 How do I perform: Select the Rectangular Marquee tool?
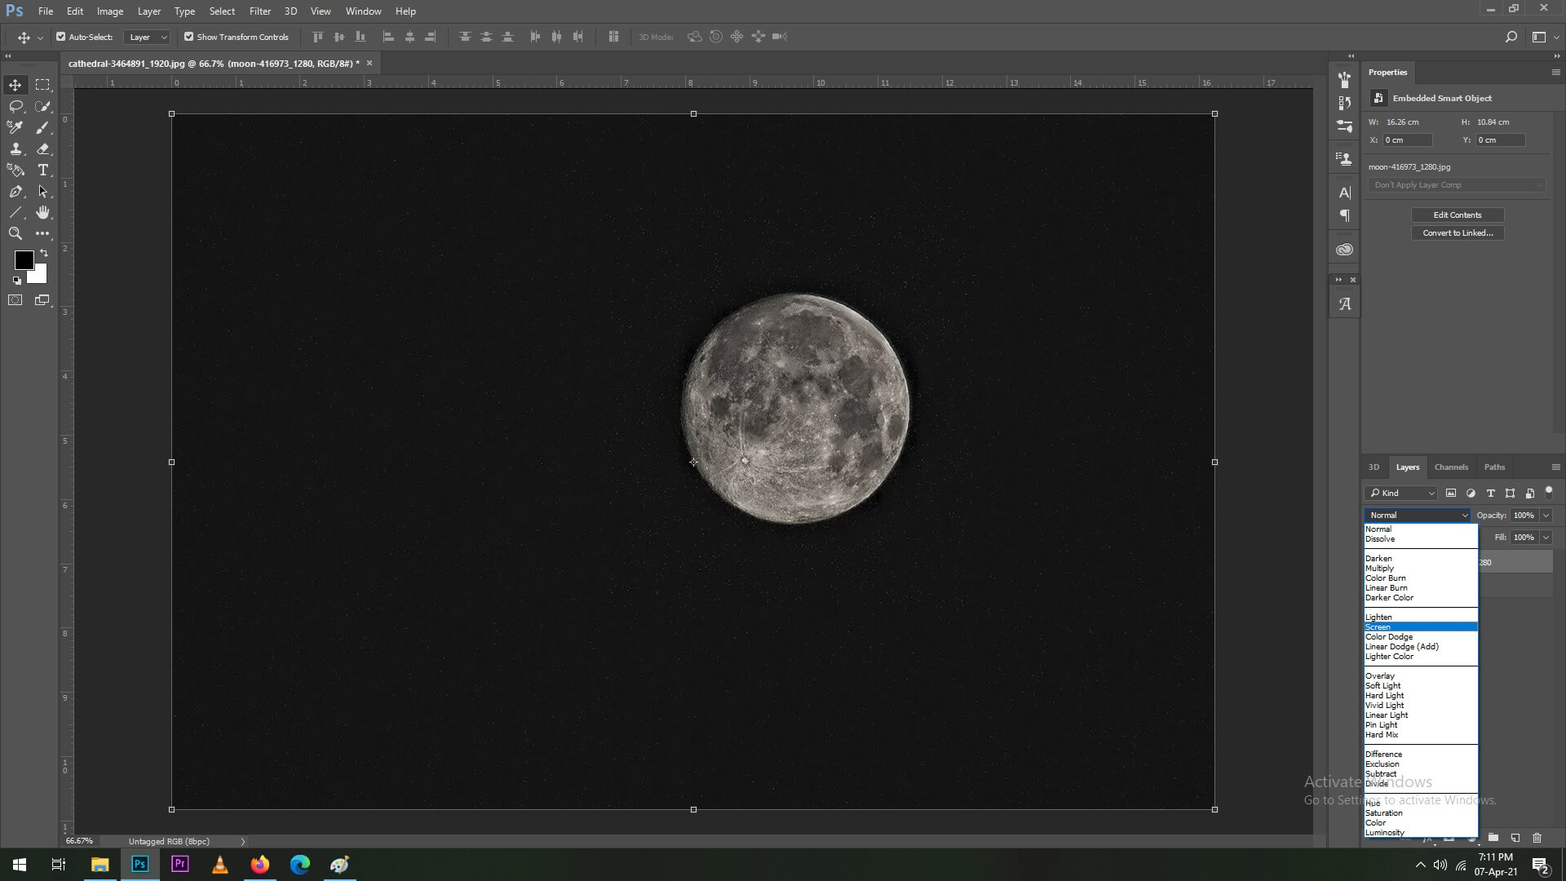[x=42, y=85]
